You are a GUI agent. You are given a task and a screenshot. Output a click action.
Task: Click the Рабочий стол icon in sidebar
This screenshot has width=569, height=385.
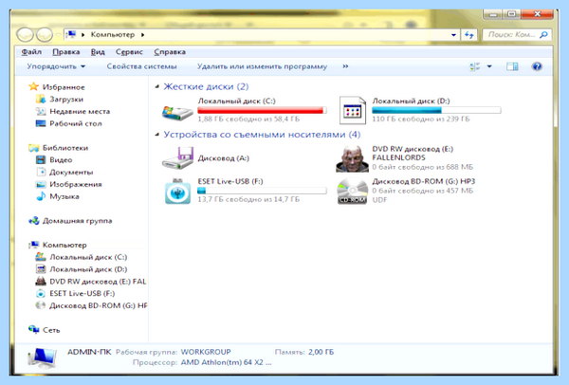coord(40,123)
